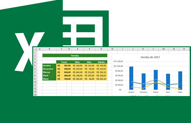Click the merged Vendas title cell
The width and height of the screenshot is (191, 123).
coord(75,56)
